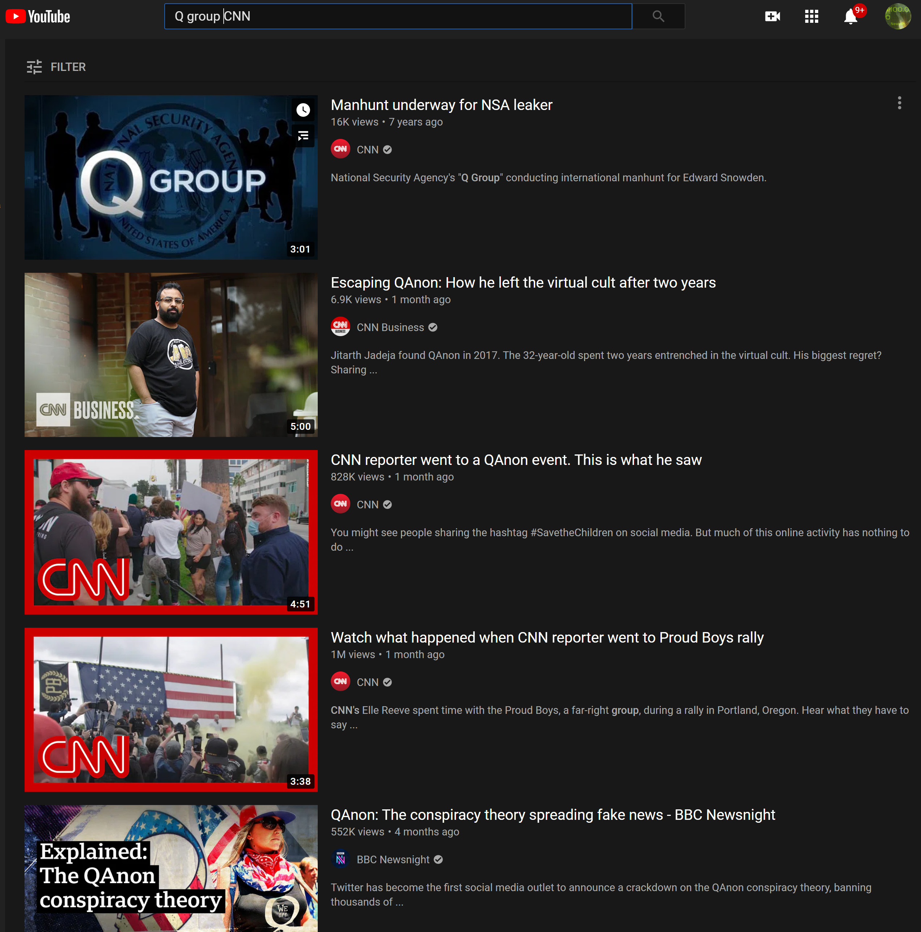Click '16K views • 7 years ago' text
This screenshot has height=932, width=921.
click(387, 122)
